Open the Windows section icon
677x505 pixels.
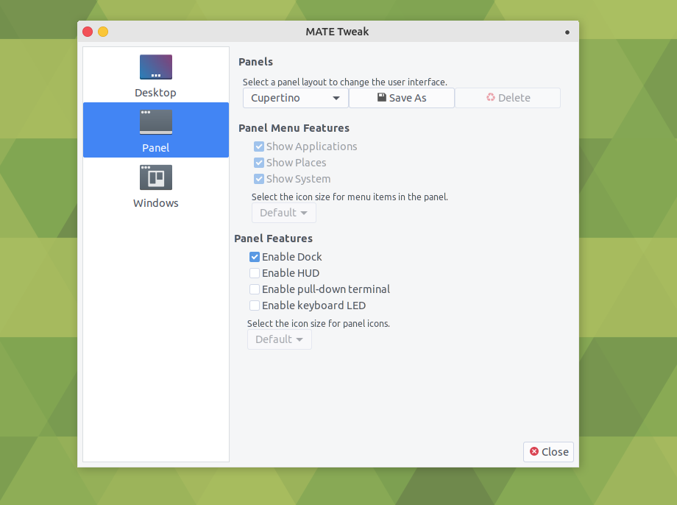pyautogui.click(x=156, y=177)
